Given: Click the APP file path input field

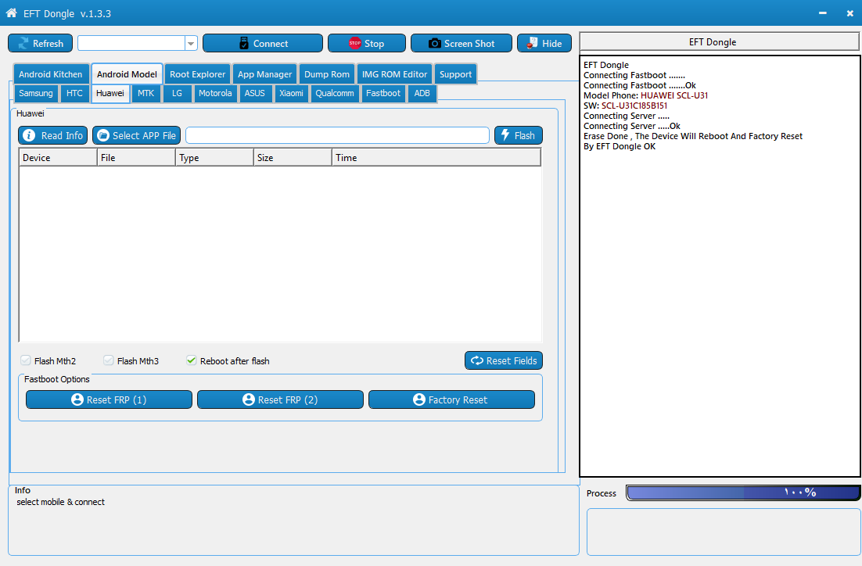Looking at the screenshot, I should click(x=338, y=135).
